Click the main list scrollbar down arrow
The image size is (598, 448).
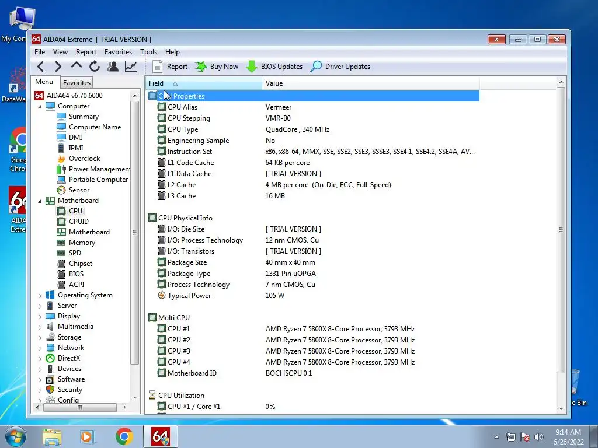point(561,408)
